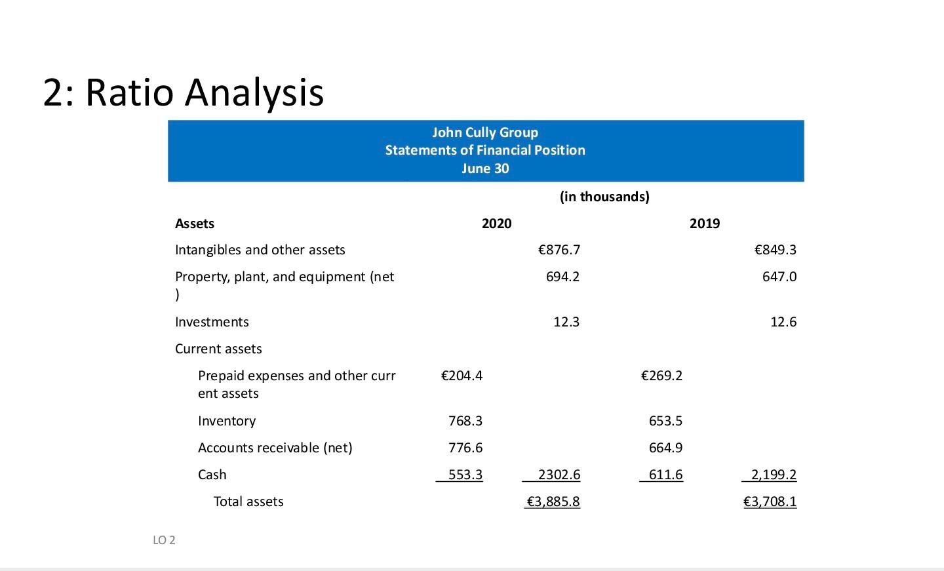Select the 'Total assets' row label
The width and height of the screenshot is (944, 571).
(x=248, y=501)
